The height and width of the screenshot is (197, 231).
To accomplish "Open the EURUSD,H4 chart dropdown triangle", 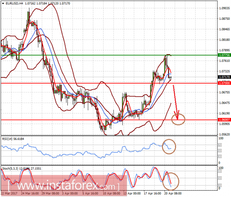I will click(3, 3).
